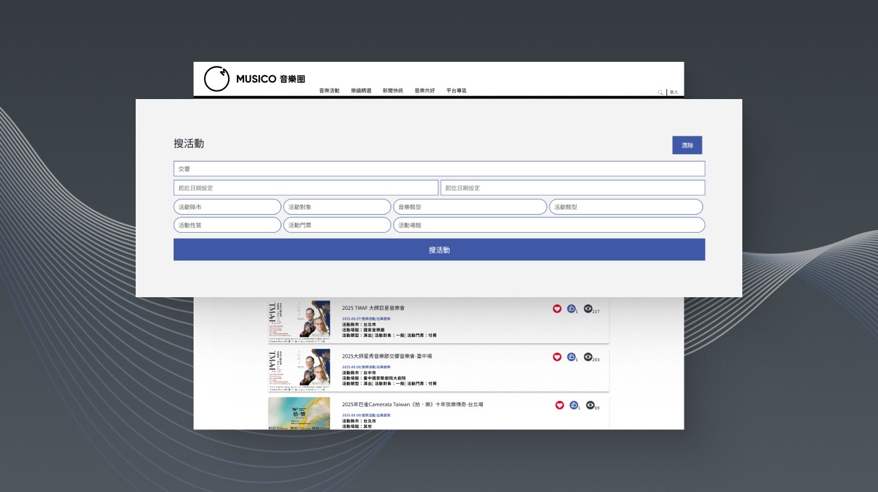Open the header search magnifier icon

point(660,92)
